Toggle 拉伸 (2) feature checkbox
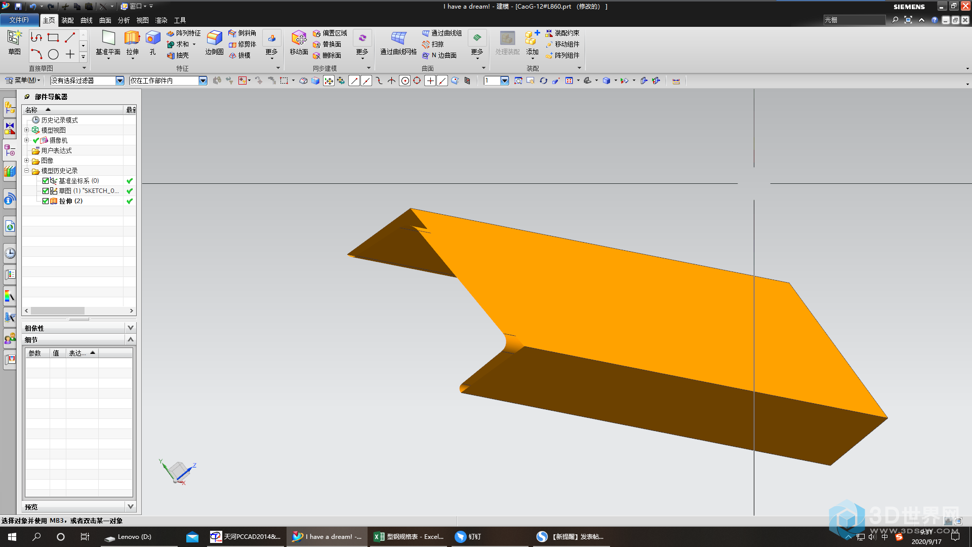Image resolution: width=972 pixels, height=547 pixels. coord(46,201)
